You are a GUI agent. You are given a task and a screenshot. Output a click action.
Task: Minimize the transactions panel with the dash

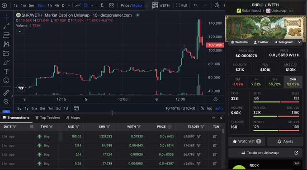pos(213,118)
